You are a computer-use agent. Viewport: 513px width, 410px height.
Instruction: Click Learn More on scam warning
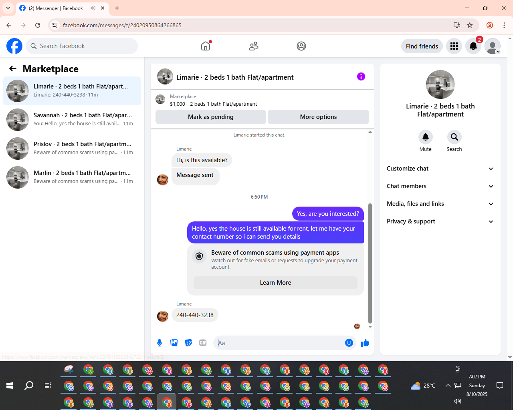[x=275, y=283]
